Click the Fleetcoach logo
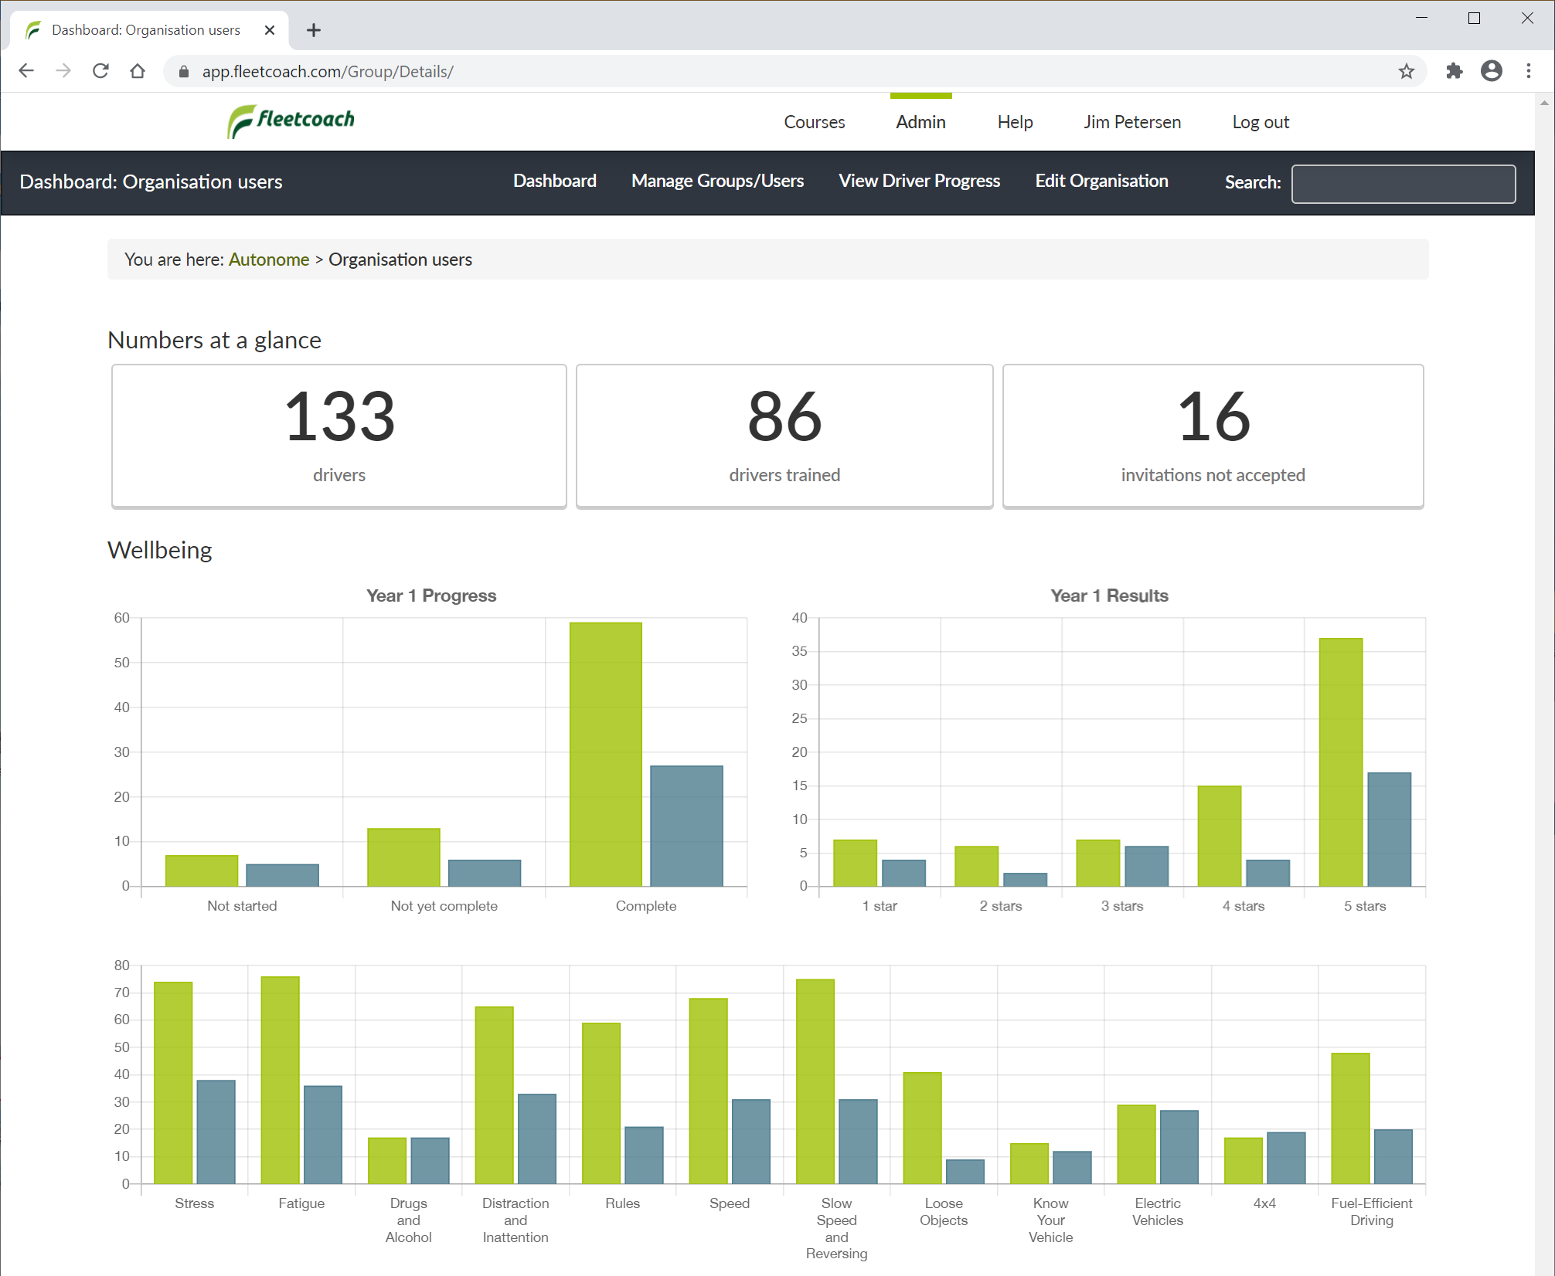Screen dimensions: 1555x1276 point(291,121)
